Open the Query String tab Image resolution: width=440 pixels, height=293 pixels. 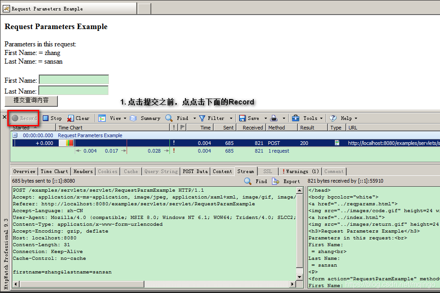tap(161, 171)
